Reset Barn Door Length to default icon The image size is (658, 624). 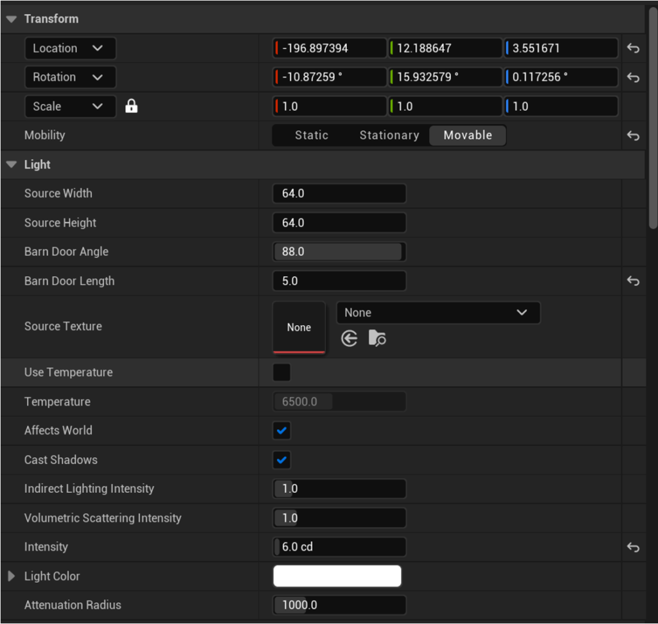(x=633, y=281)
